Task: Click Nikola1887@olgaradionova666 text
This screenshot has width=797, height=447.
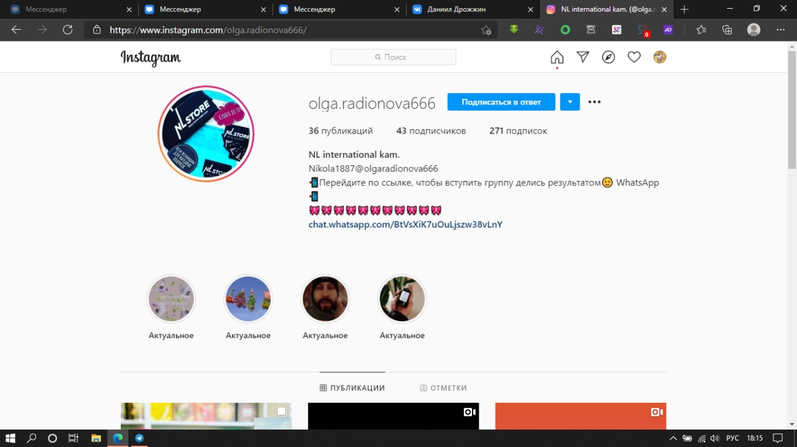Action: (374, 168)
